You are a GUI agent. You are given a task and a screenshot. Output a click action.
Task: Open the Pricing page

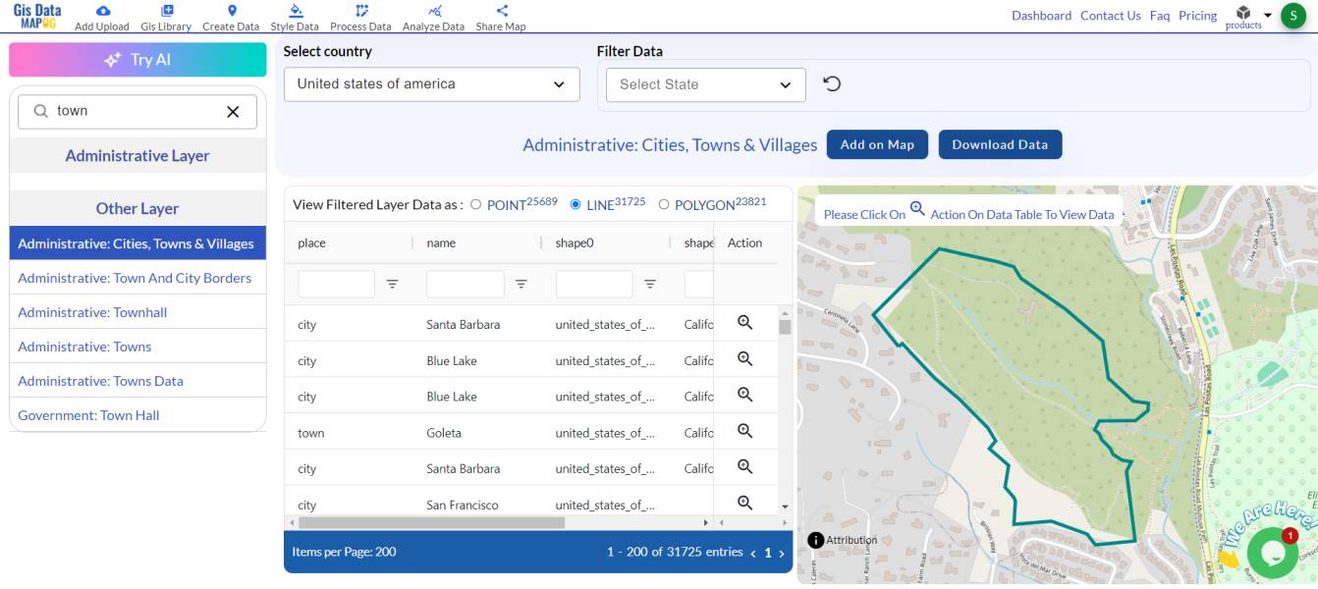pos(1197,16)
